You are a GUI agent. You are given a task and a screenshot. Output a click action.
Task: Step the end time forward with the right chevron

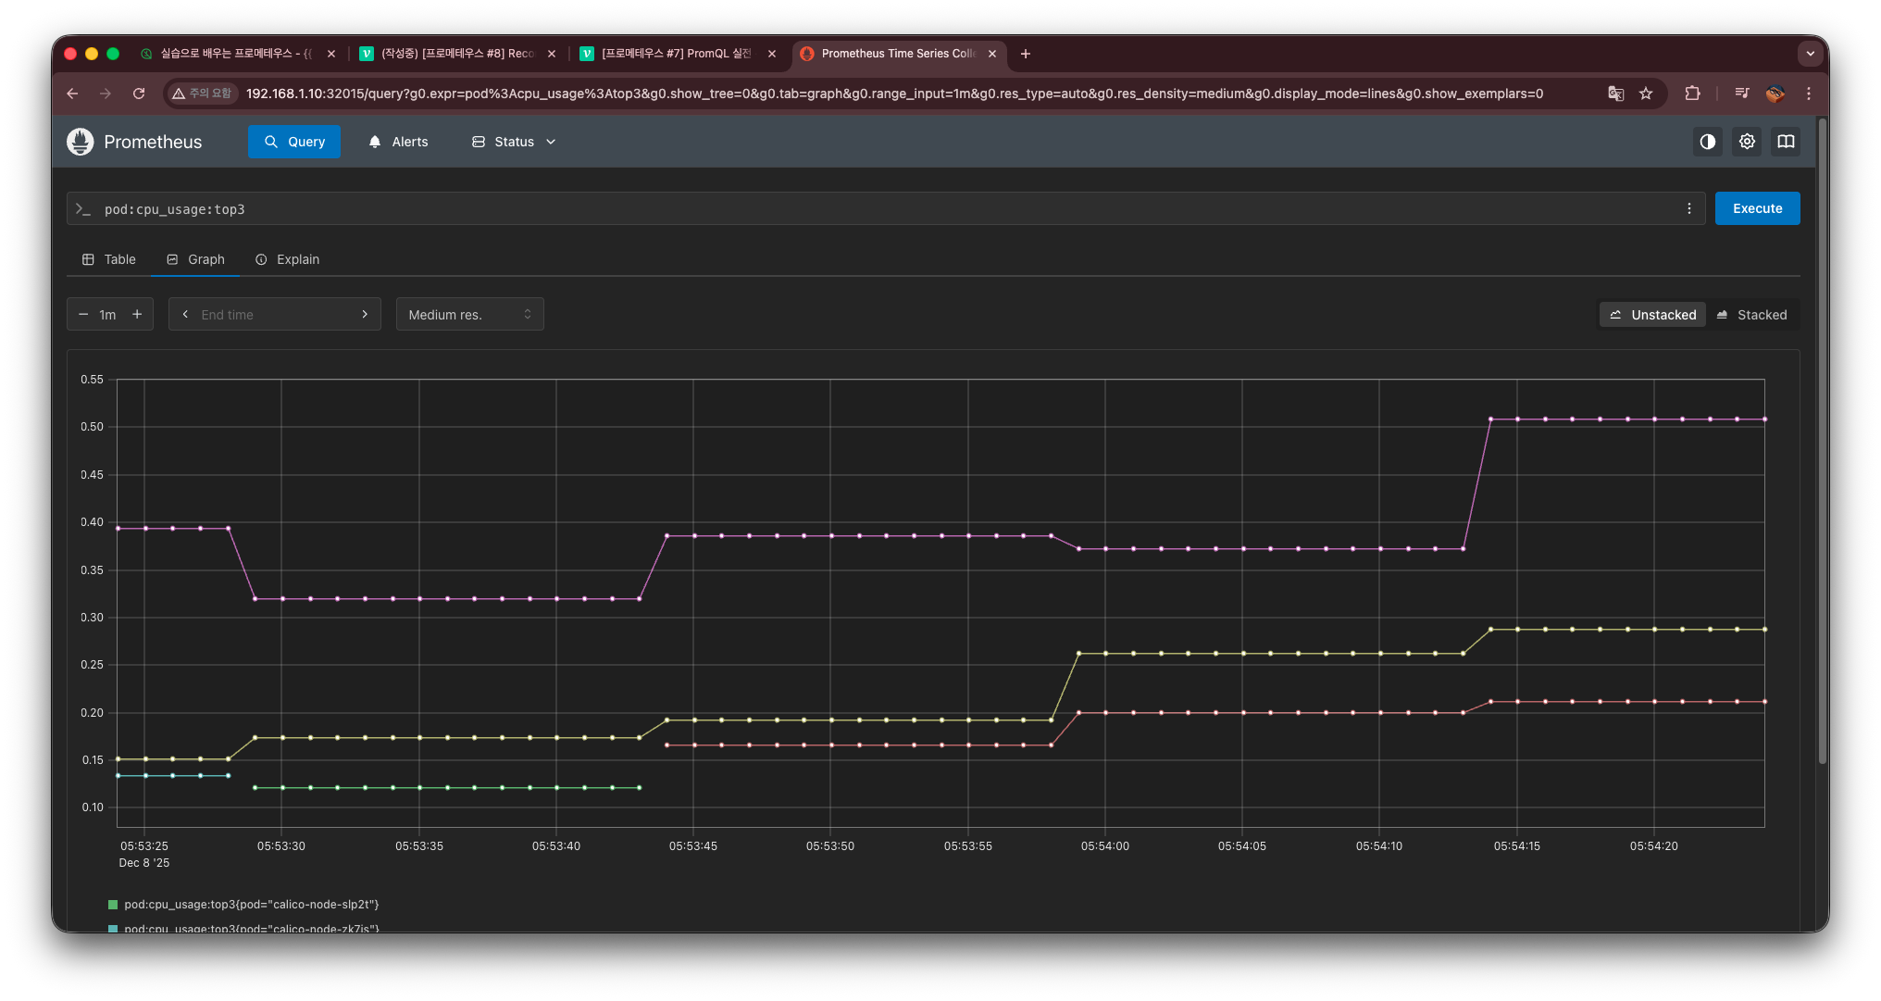(365, 315)
